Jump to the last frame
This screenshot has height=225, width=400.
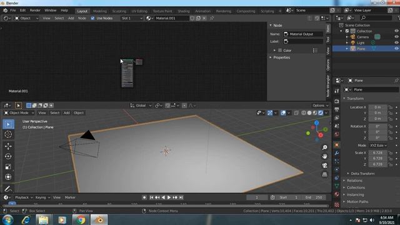181,197
